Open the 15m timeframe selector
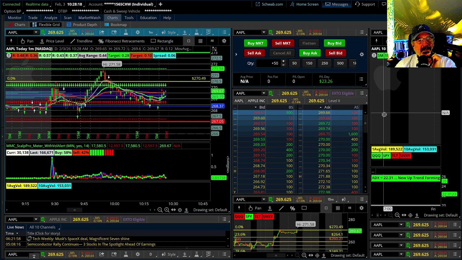 pyautogui.click(x=331, y=199)
